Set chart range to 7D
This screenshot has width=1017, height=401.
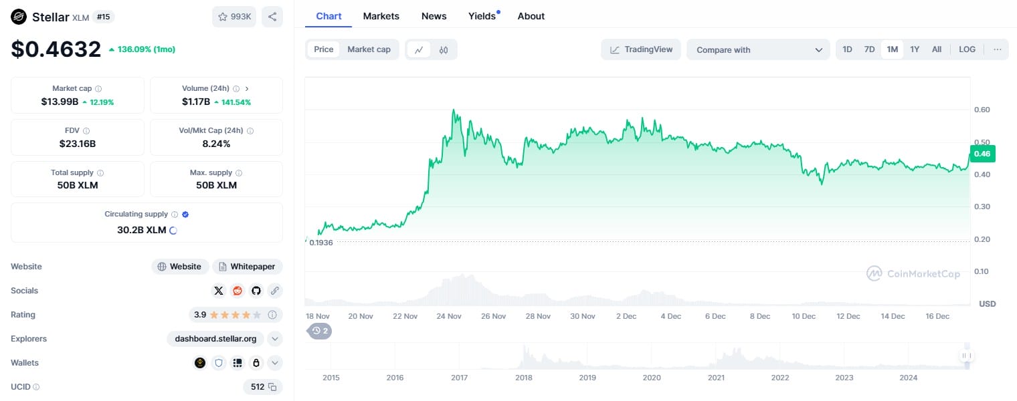(x=869, y=49)
